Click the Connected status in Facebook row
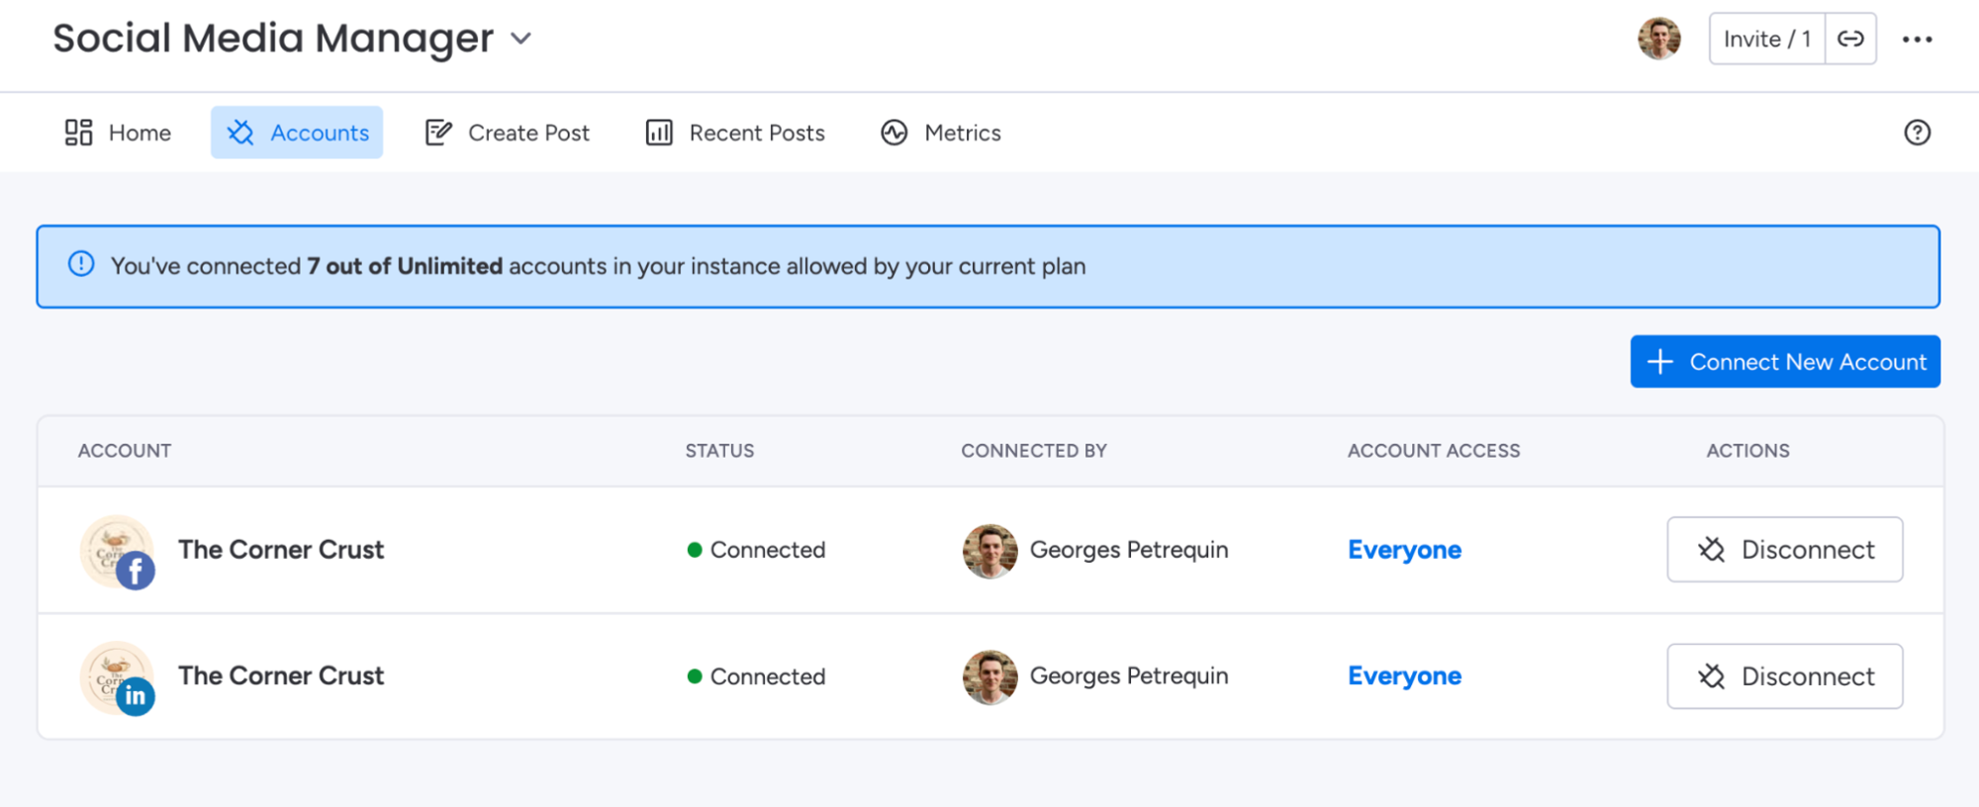This screenshot has height=807, width=1979. [x=756, y=550]
